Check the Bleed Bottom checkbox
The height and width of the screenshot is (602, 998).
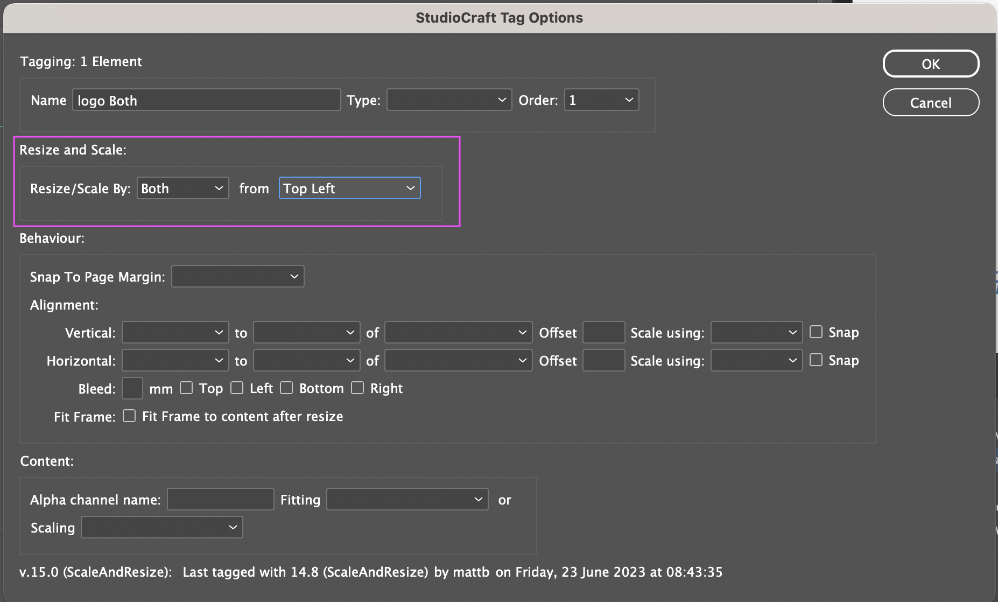(286, 388)
